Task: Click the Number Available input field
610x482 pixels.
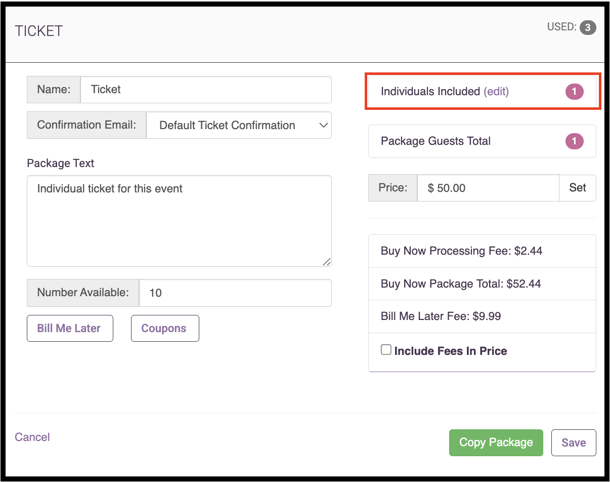Action: coord(235,293)
